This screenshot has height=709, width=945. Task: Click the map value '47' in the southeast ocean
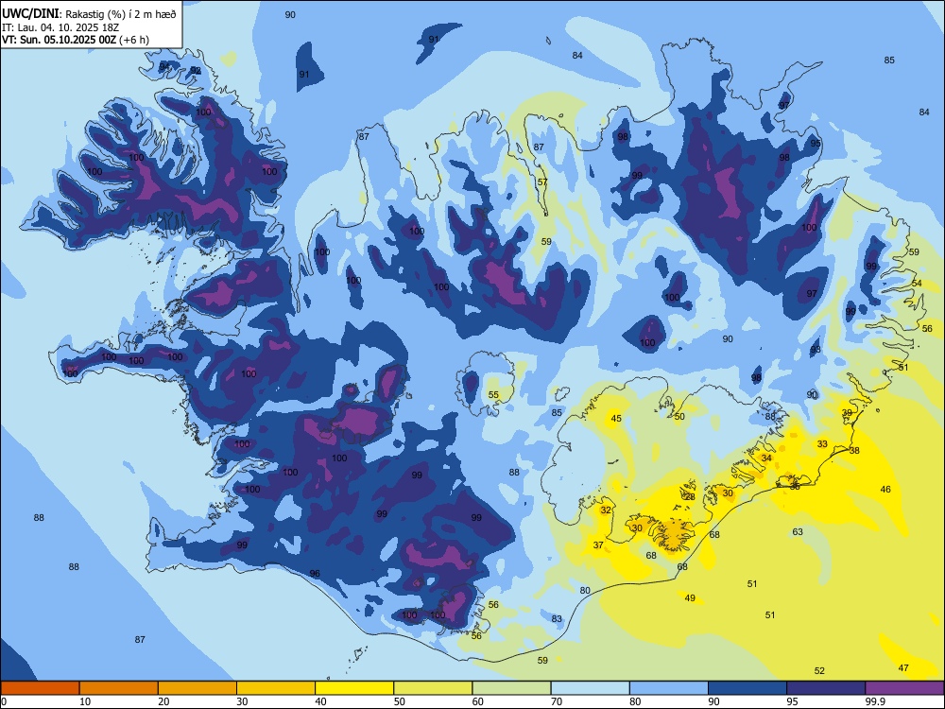coord(903,668)
